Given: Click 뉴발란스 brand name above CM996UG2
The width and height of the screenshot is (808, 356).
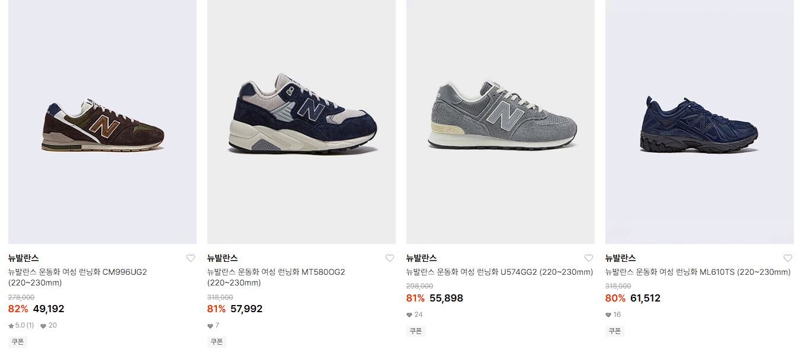Looking at the screenshot, I should (24, 258).
